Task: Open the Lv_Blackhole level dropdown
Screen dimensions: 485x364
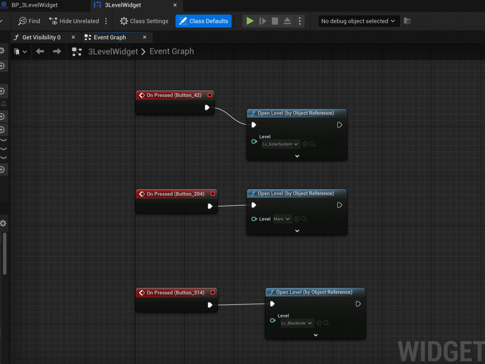Action: pos(296,323)
